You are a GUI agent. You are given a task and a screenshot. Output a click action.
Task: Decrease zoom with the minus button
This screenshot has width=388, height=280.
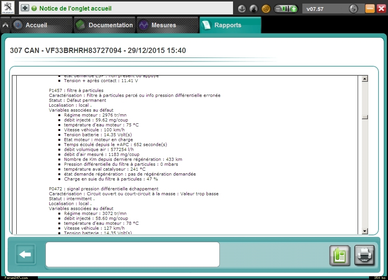point(278,9)
